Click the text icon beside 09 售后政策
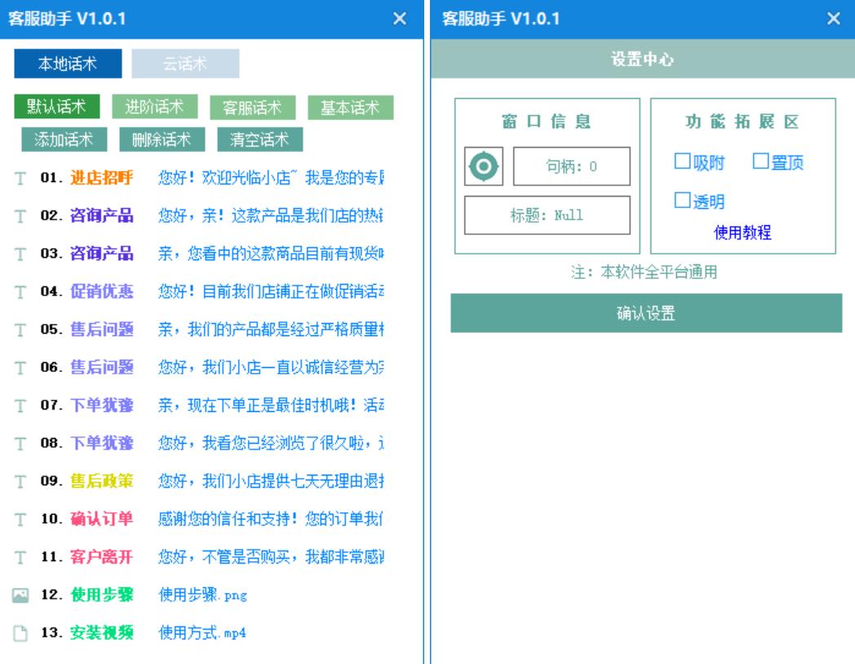 point(20,482)
